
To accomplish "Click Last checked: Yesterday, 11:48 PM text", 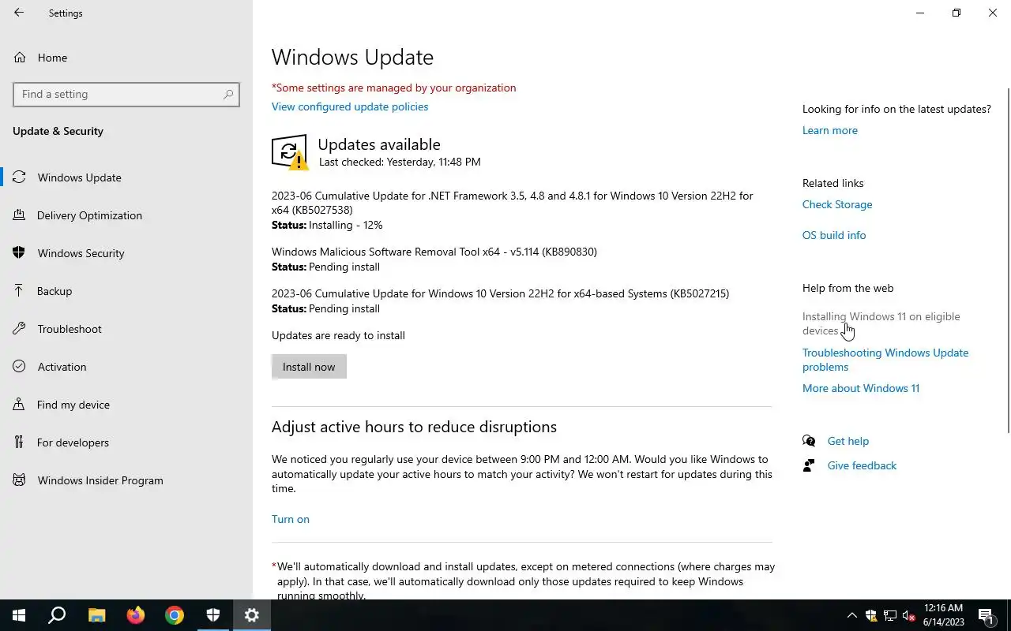I will click(x=400, y=162).
